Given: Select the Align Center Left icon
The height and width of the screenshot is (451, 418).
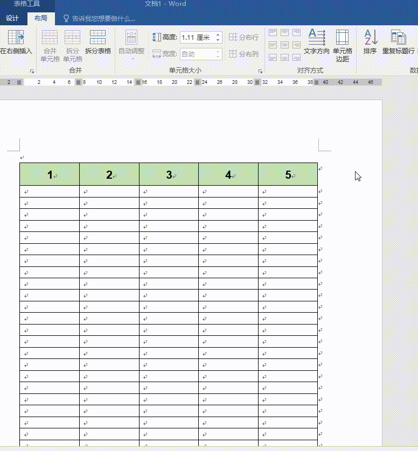Looking at the screenshot, I should coord(273,45).
